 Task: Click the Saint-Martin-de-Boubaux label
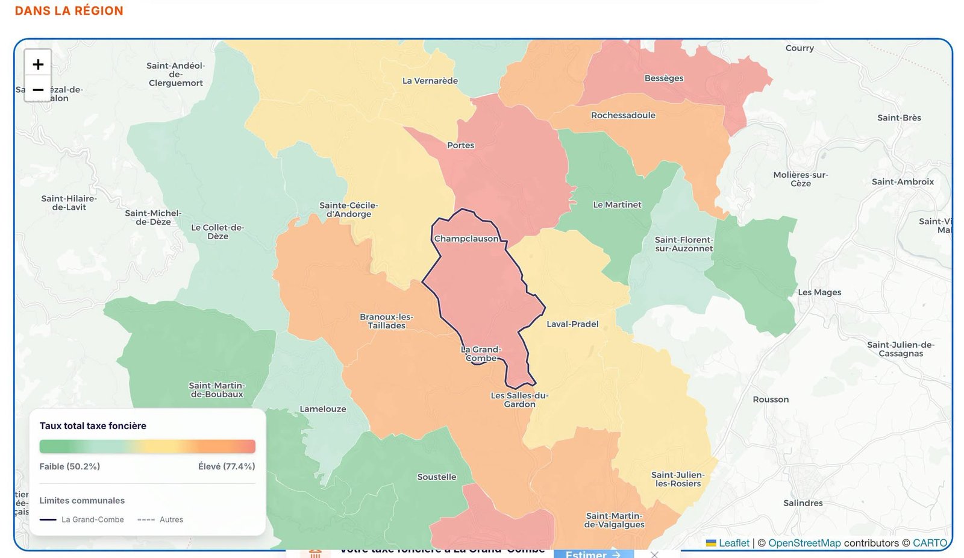(x=217, y=390)
